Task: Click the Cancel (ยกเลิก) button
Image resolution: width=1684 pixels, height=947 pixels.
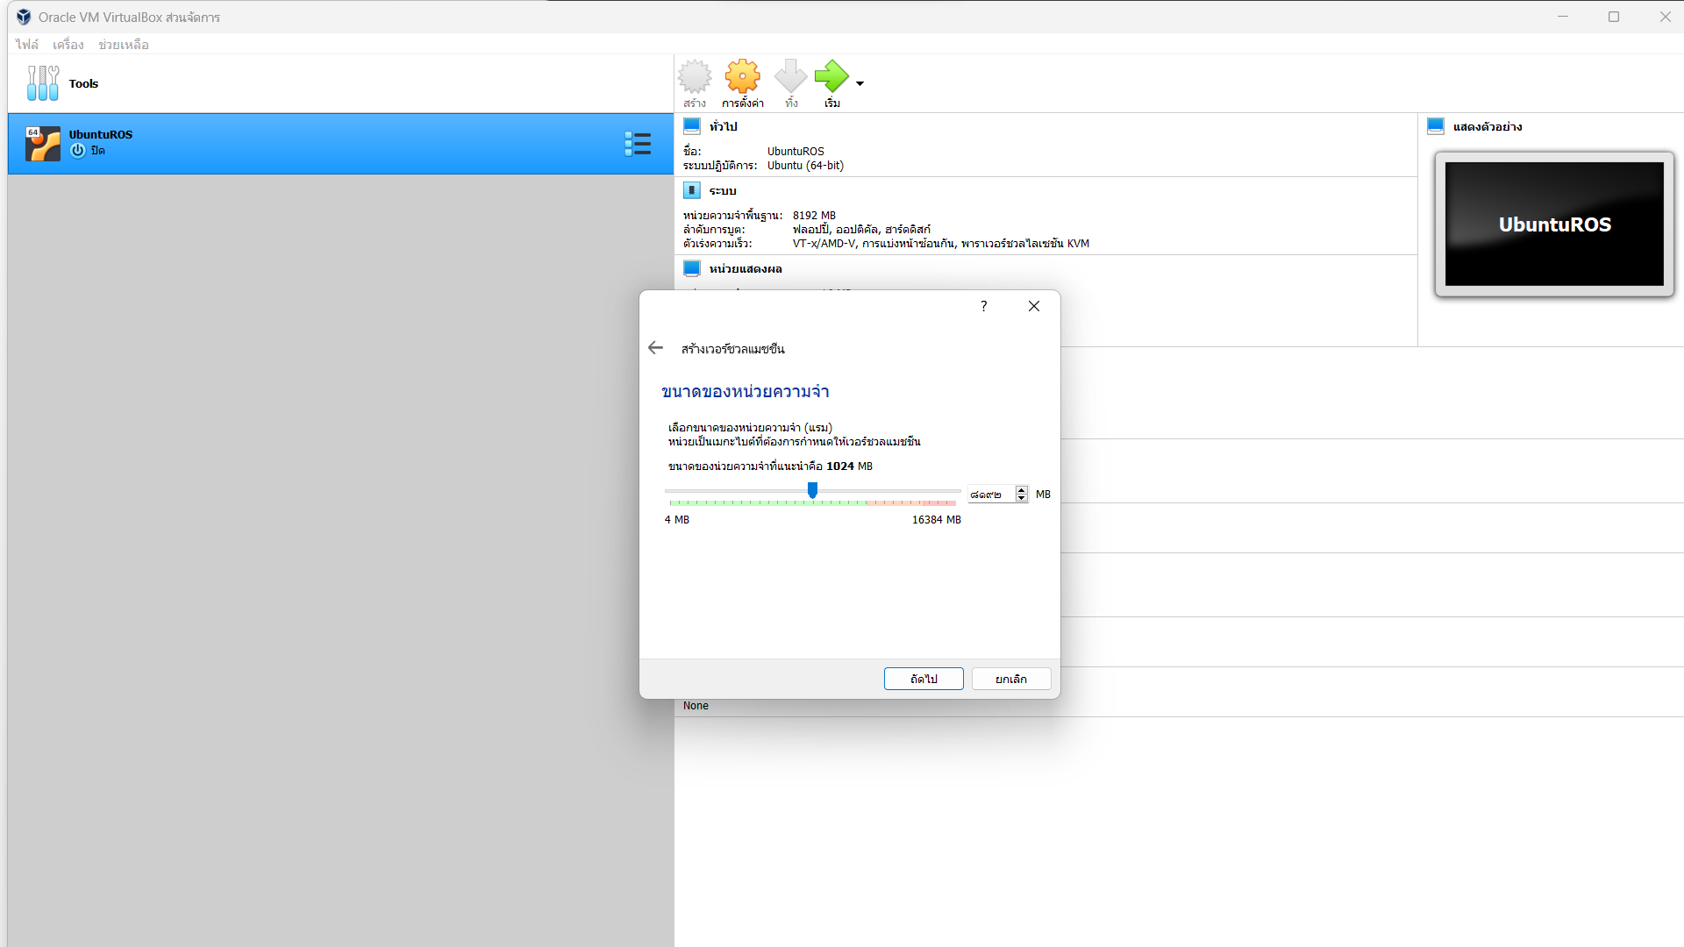Action: pos(1010,679)
